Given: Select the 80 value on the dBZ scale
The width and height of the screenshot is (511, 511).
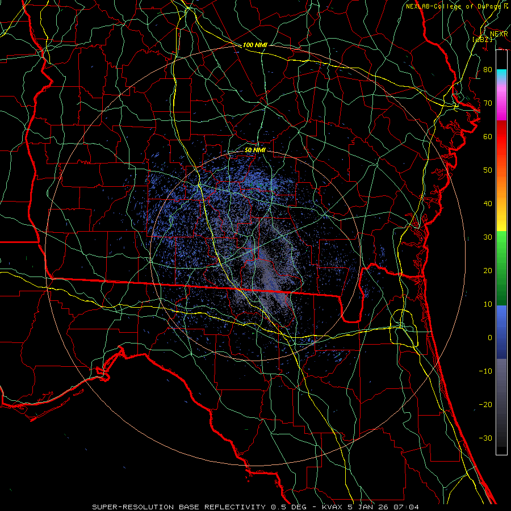Looking at the screenshot, I should pyautogui.click(x=488, y=70).
